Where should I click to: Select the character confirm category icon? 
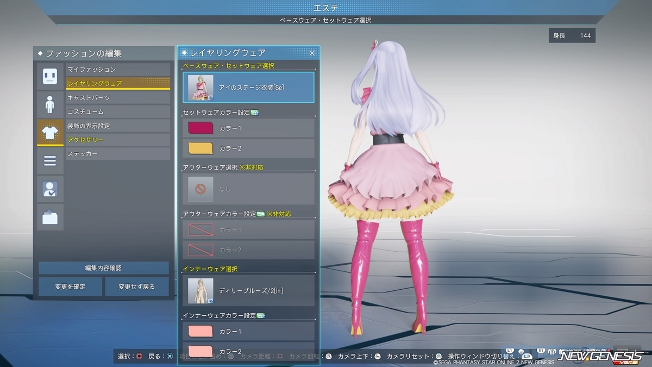pyautogui.click(x=50, y=189)
